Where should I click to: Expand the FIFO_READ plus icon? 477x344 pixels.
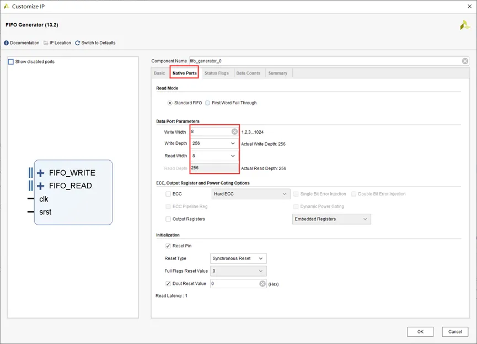point(40,186)
